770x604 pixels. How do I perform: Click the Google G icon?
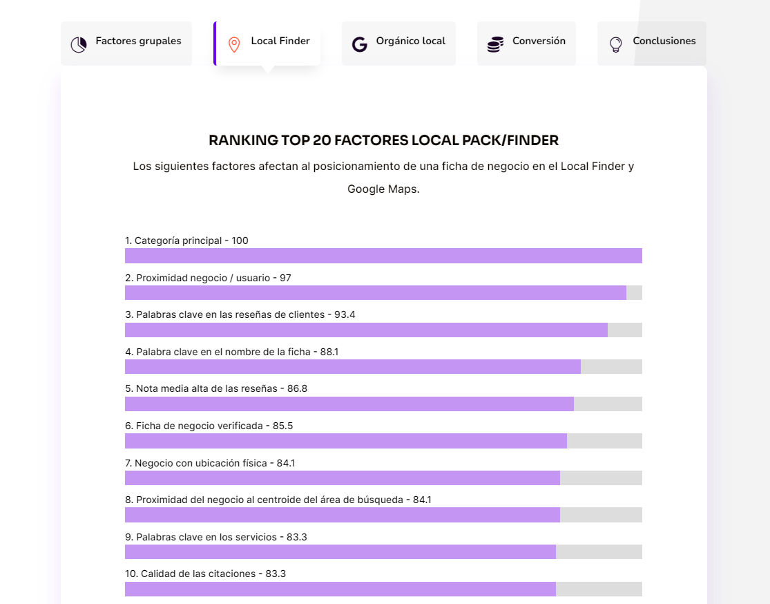point(359,45)
